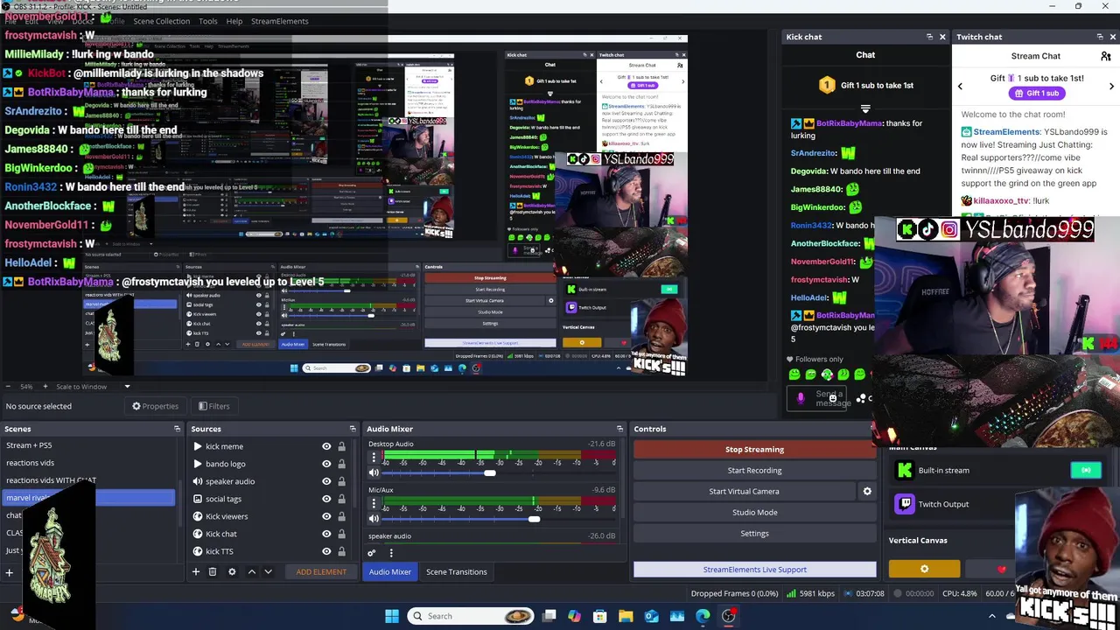Hide the kick TTS source
Image resolution: width=1120 pixels, height=630 pixels.
(326, 551)
